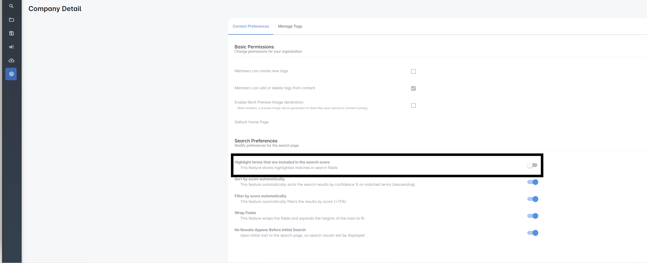
Task: Click the save (floppy disk) sidebar icon
Action: tap(11, 33)
